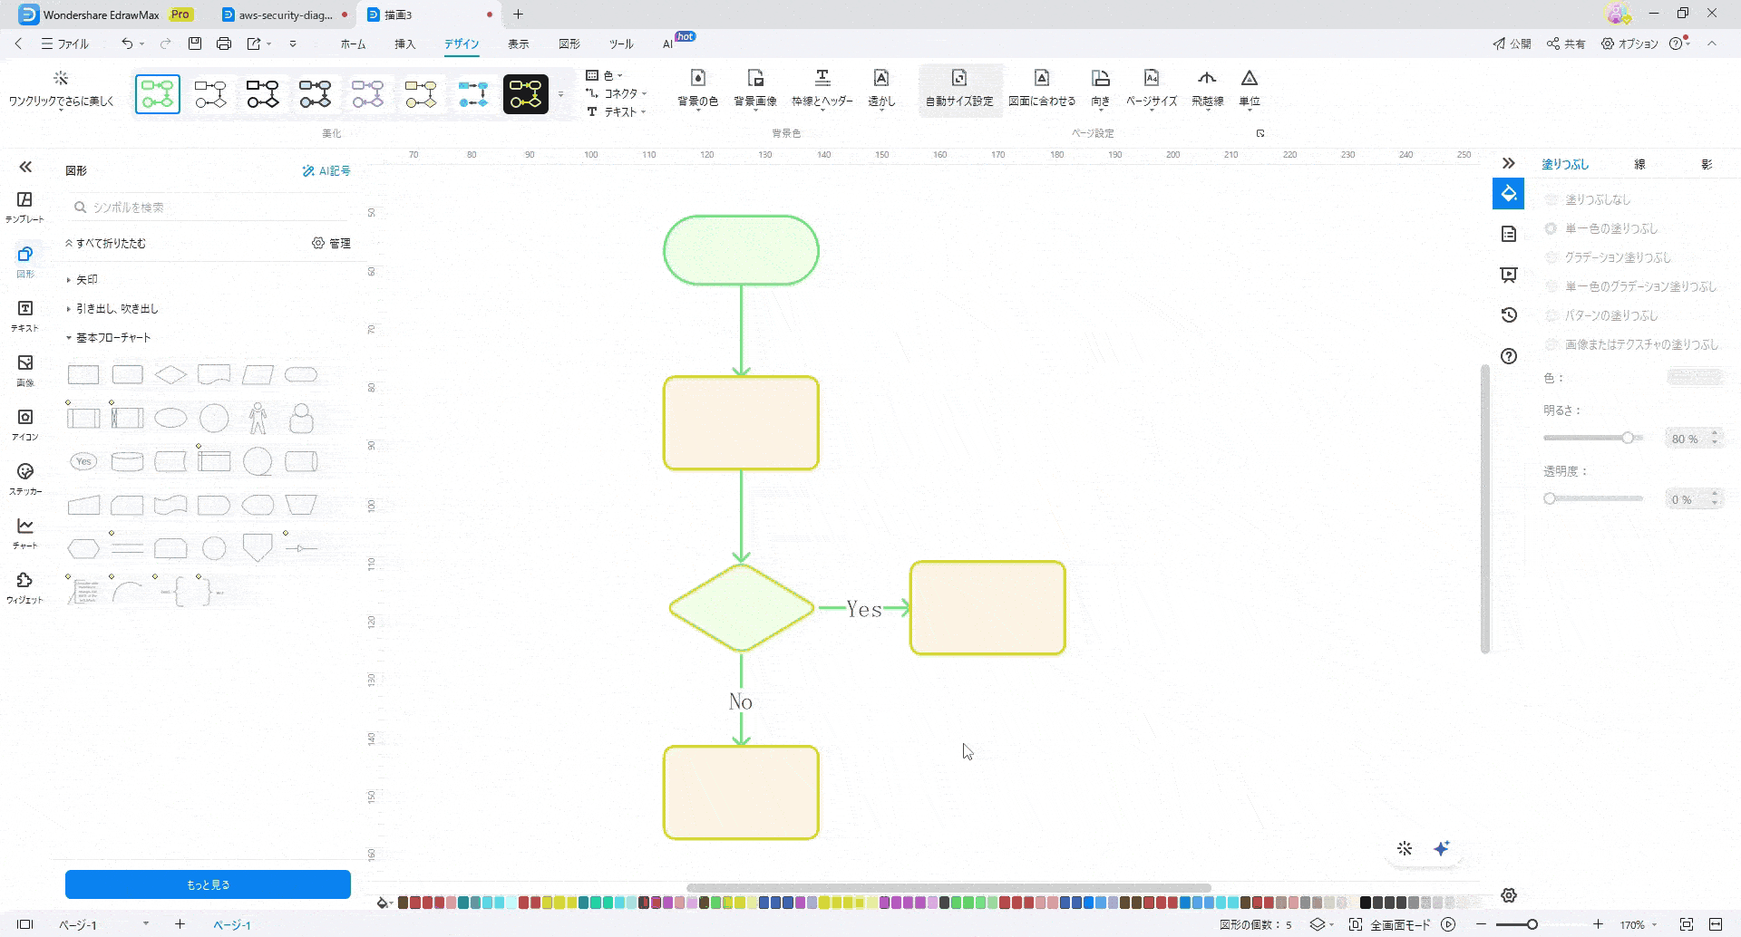
Task: Click the history clock icon in right panel
Action: [x=1509, y=315]
